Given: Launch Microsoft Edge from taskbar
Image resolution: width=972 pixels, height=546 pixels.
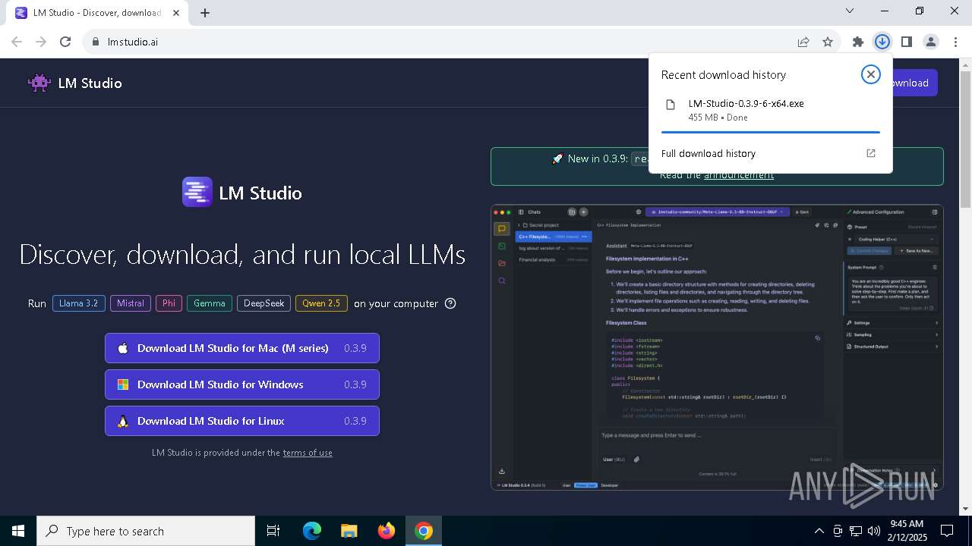Looking at the screenshot, I should tap(312, 531).
